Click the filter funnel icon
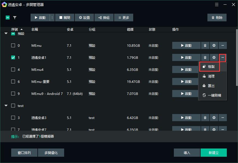The width and height of the screenshot is (238, 163). pos(15,18)
